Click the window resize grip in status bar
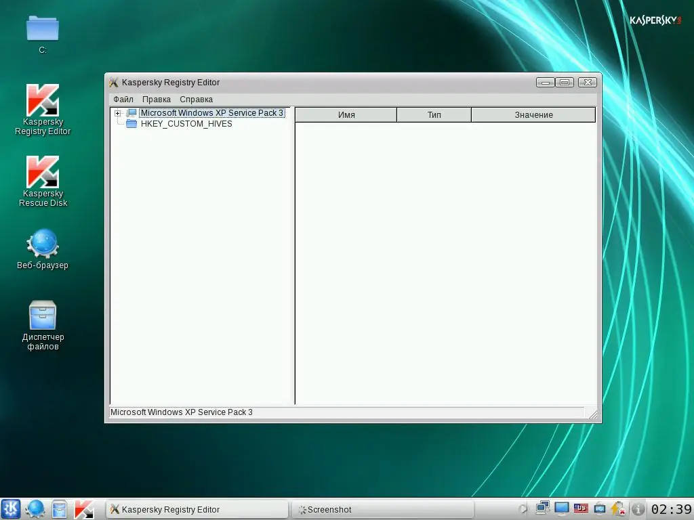Image resolution: width=694 pixels, height=520 pixels. pos(593,414)
